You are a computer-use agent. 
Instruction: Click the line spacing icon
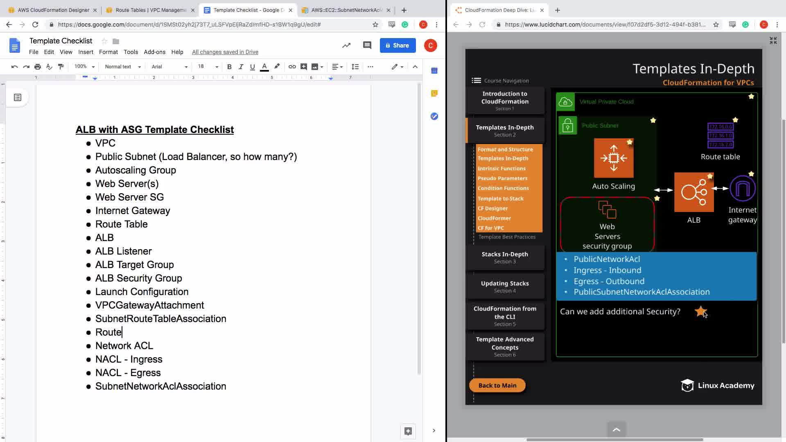coord(355,67)
